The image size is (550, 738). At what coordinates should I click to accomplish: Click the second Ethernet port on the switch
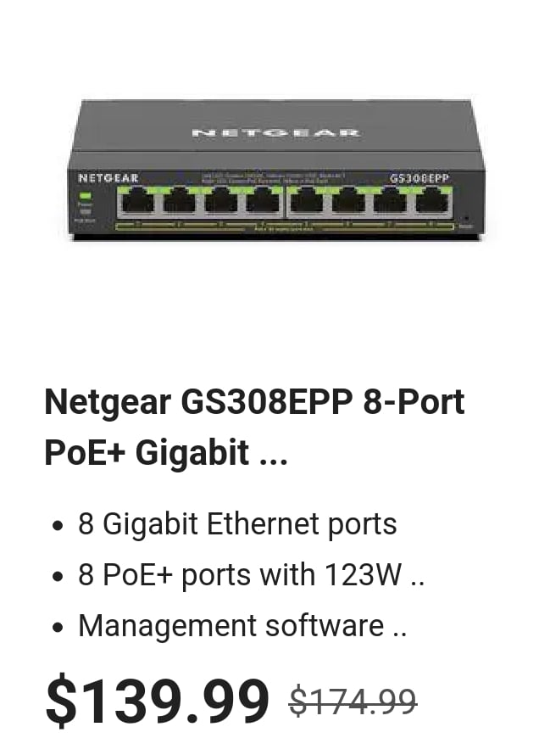(180, 201)
